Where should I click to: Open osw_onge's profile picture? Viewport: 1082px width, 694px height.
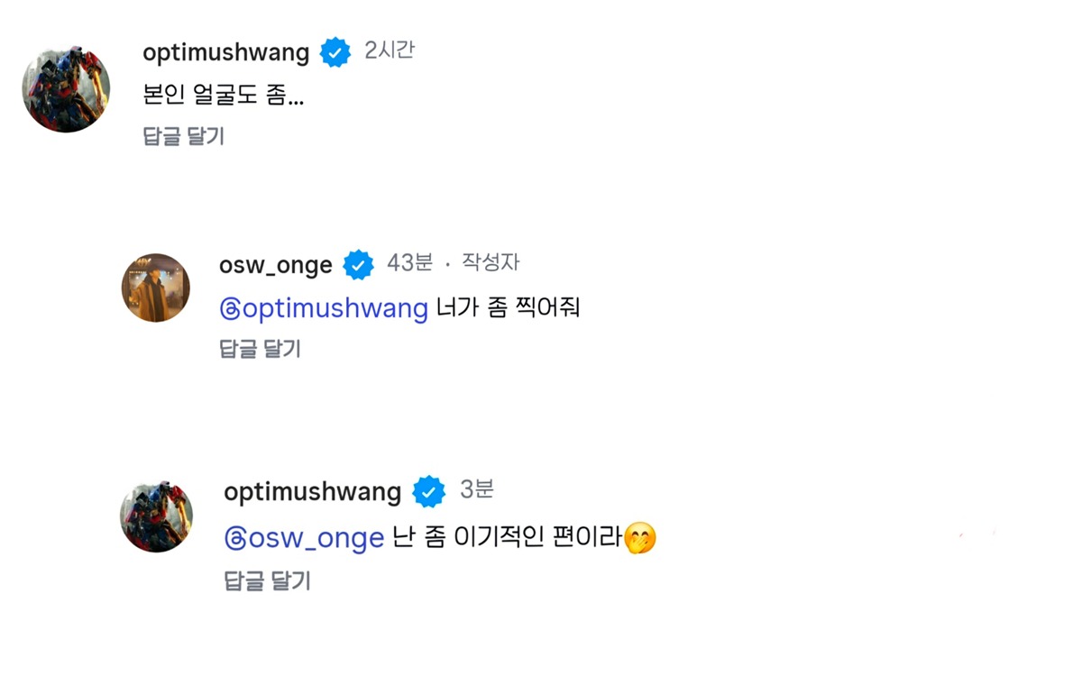pos(156,288)
